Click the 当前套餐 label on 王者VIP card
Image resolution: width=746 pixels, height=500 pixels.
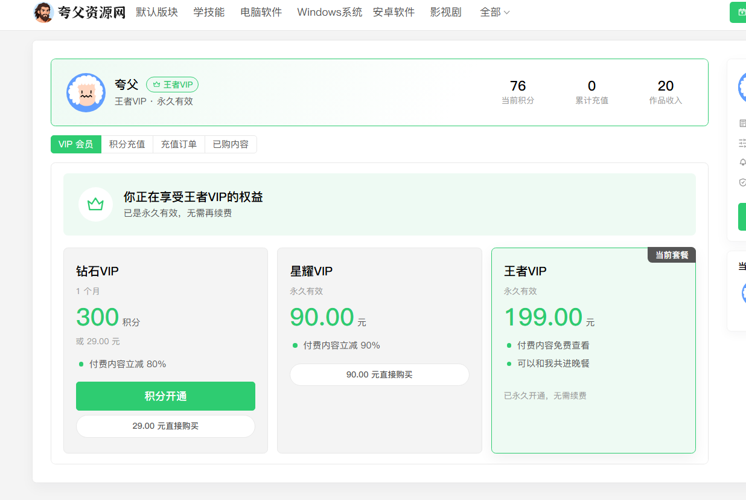point(672,255)
